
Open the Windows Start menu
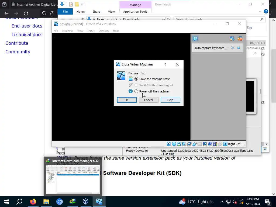6,202
